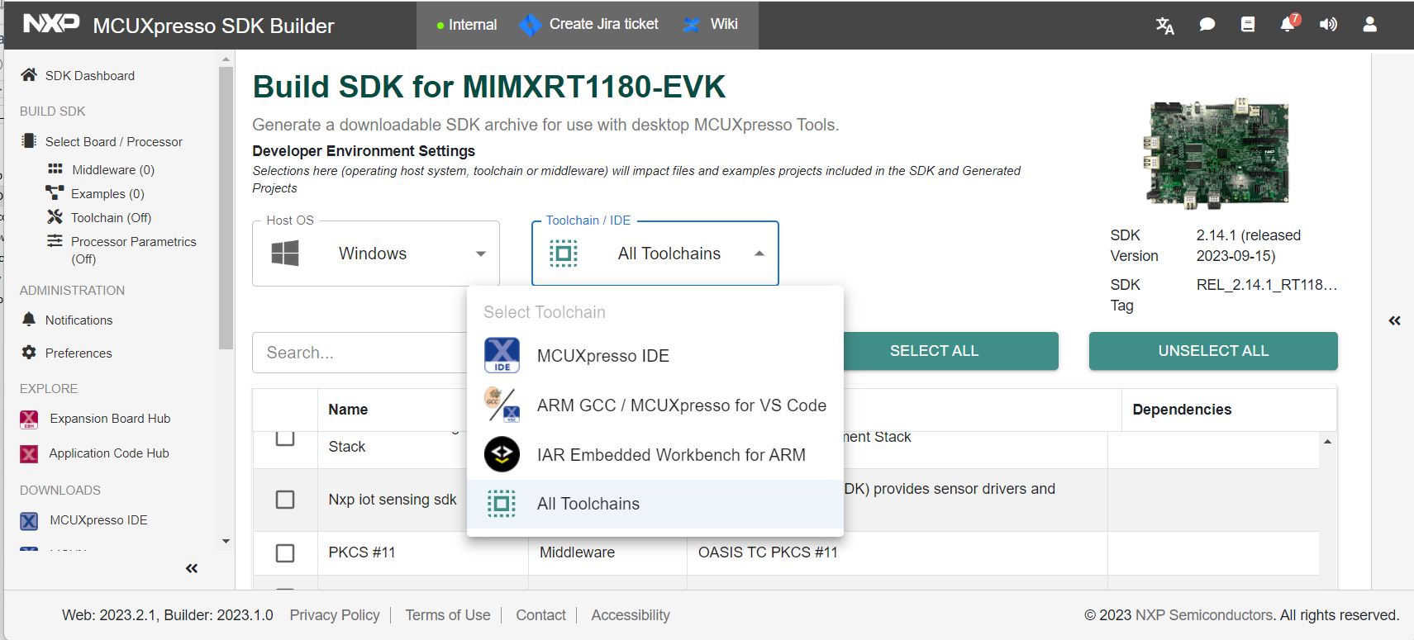Click the ARM GCC / VS Code icon
The height and width of the screenshot is (640, 1414).
tap(502, 405)
